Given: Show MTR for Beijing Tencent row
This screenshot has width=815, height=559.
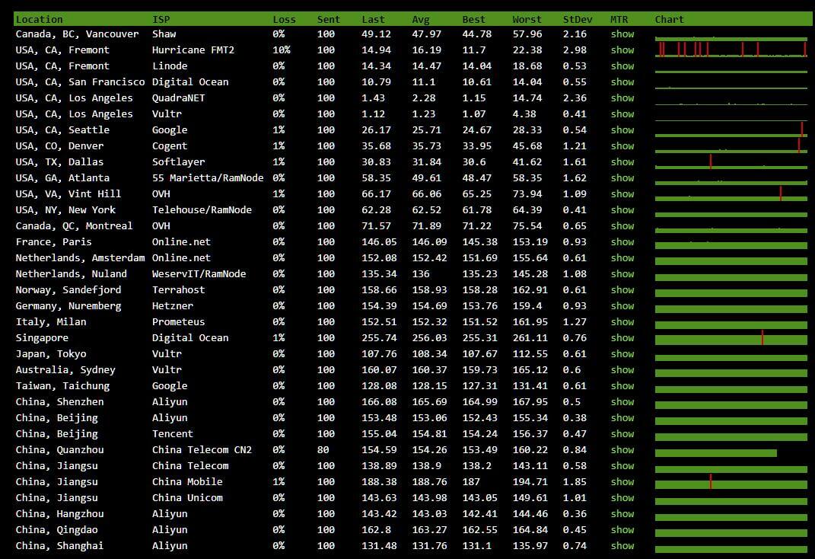Looking at the screenshot, I should pos(622,433).
